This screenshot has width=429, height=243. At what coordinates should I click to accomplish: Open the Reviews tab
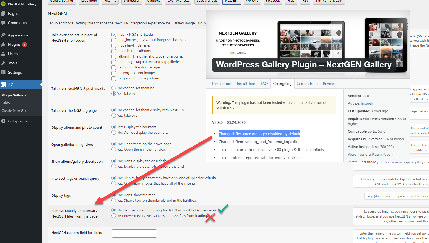(x=330, y=84)
